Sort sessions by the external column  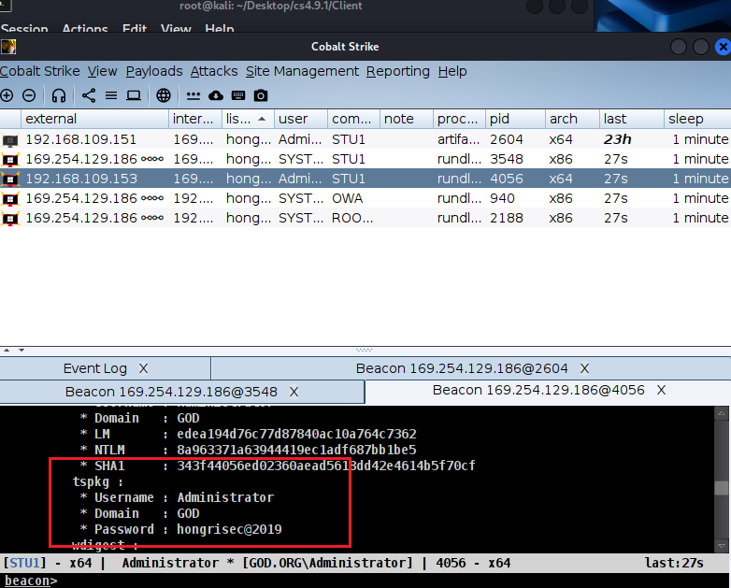tap(94, 119)
